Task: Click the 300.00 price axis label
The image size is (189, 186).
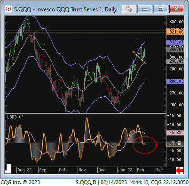Action: [x=176, y=57]
